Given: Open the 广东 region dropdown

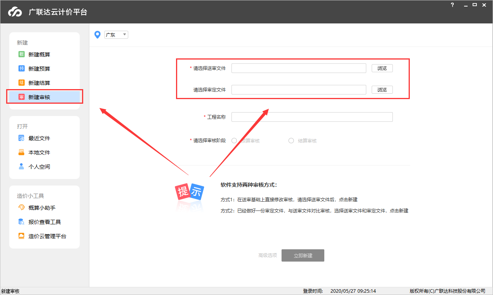Looking at the screenshot, I should 116,35.
